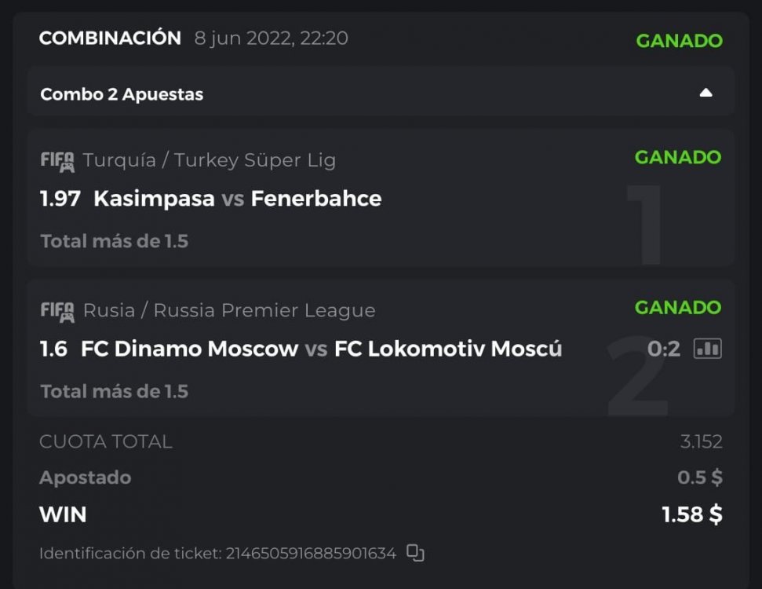This screenshot has height=589, width=762.
Task: Click the 1.6 odds value
Action: tap(54, 349)
